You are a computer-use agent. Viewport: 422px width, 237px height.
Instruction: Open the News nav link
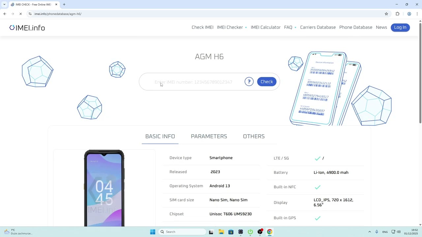tap(381, 27)
